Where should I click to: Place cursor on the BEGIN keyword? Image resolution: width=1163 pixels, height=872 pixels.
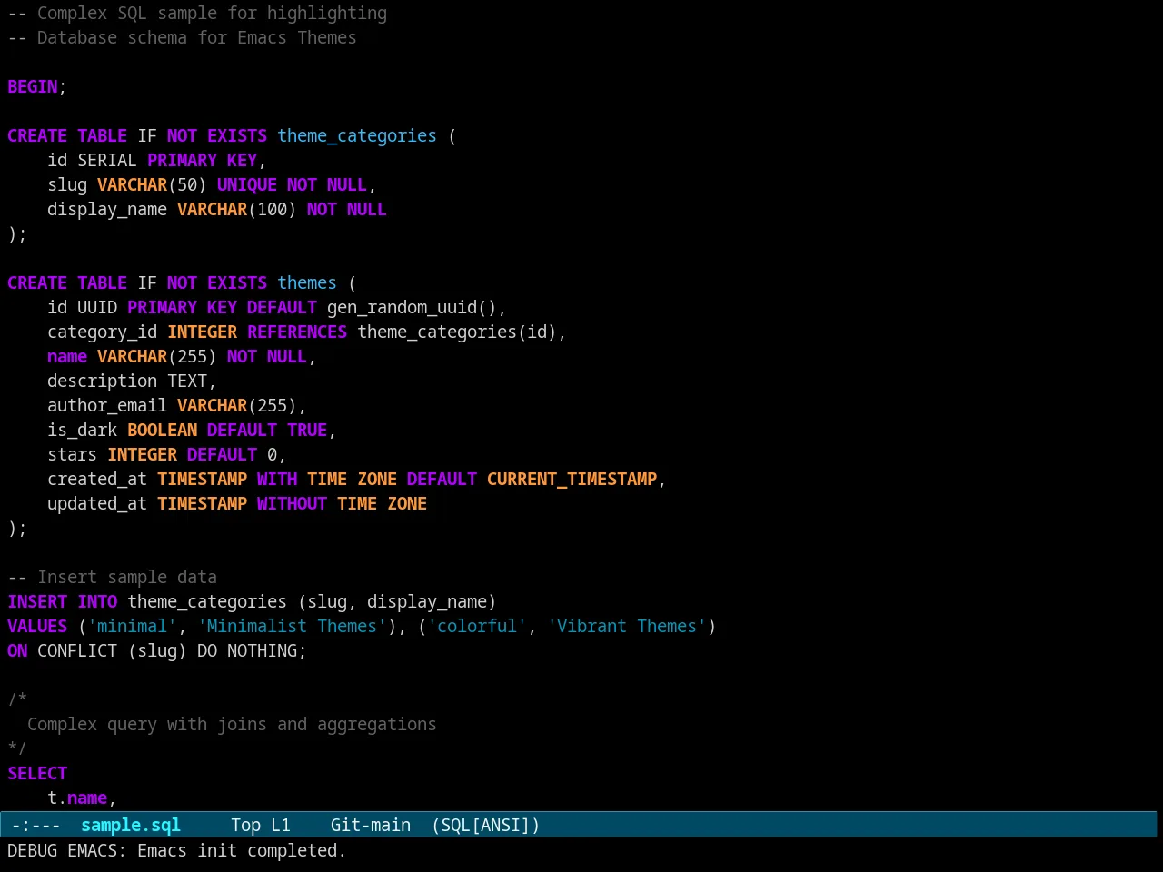click(33, 86)
